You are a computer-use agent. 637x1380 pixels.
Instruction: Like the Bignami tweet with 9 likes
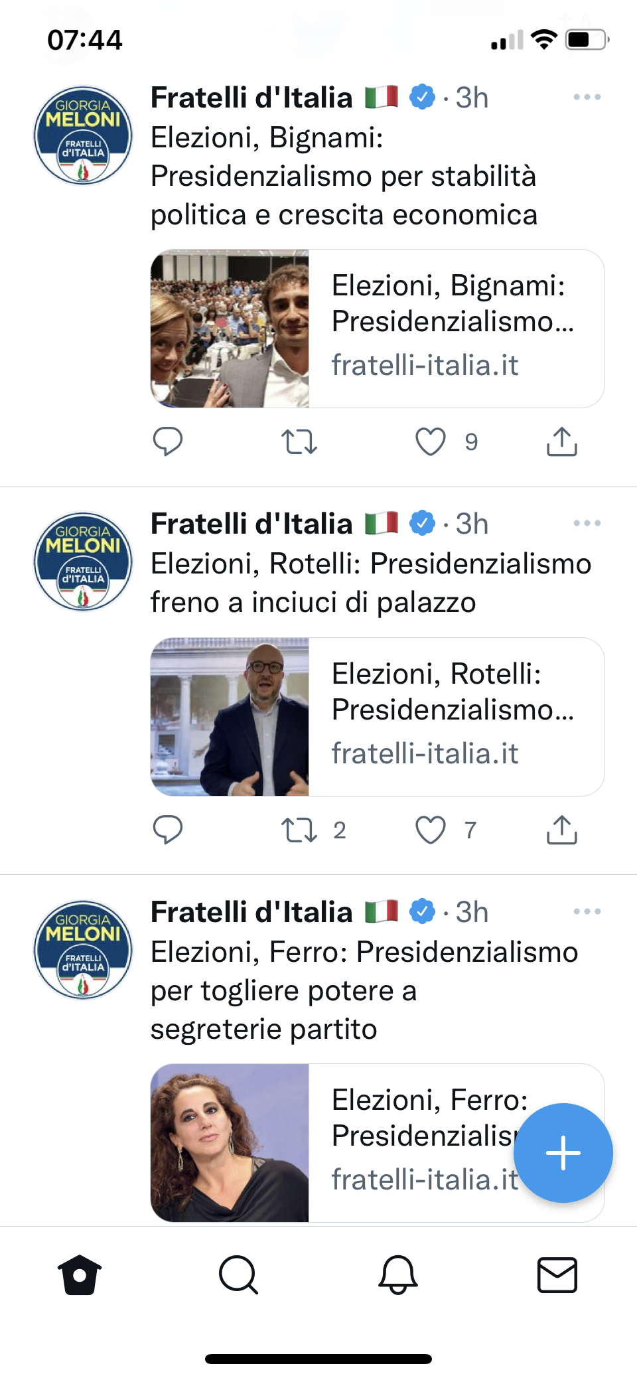pyautogui.click(x=431, y=441)
